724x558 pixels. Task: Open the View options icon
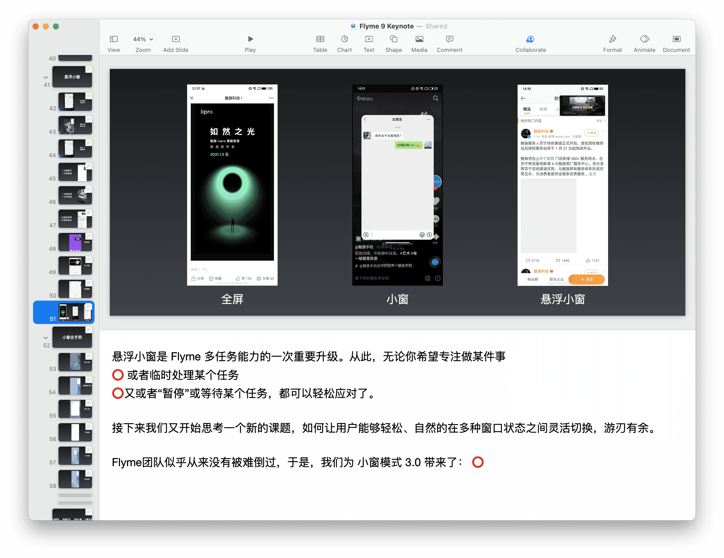tap(114, 39)
